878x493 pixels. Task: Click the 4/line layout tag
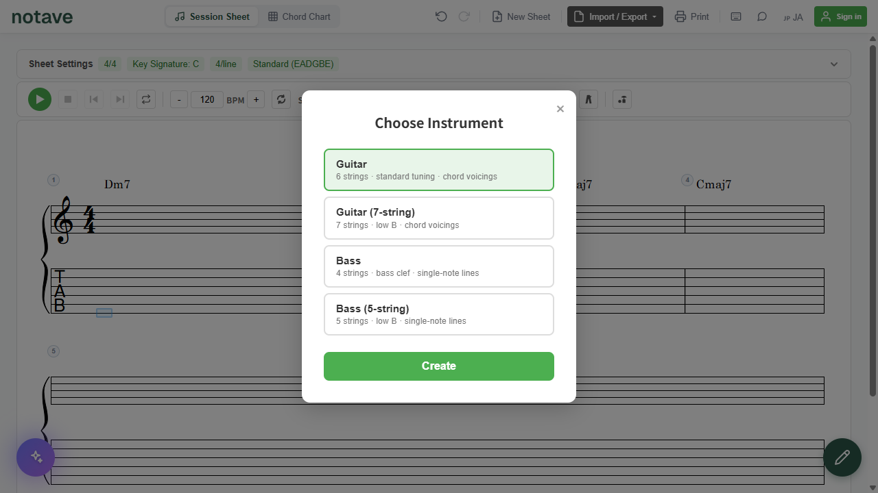[226, 64]
